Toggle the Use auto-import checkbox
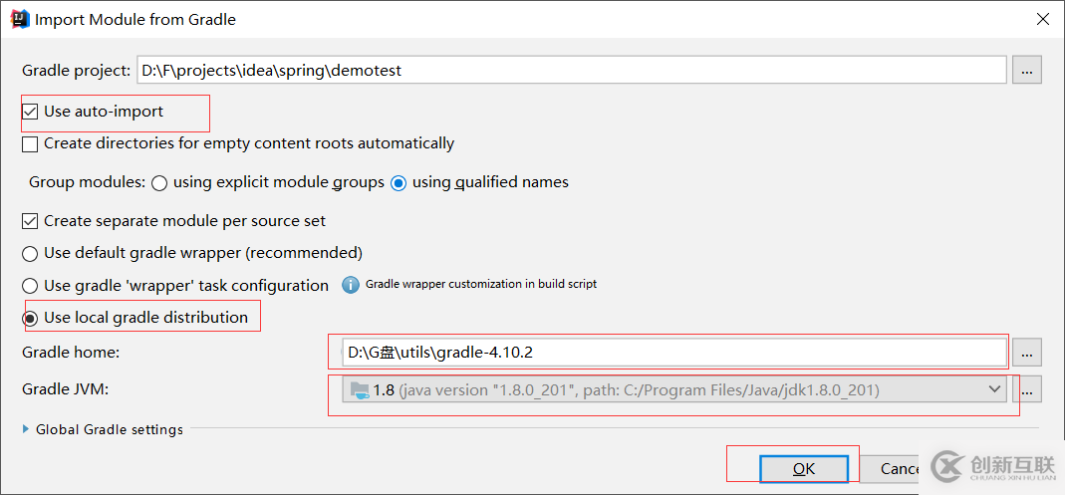The width and height of the screenshot is (1065, 495). pyautogui.click(x=31, y=112)
